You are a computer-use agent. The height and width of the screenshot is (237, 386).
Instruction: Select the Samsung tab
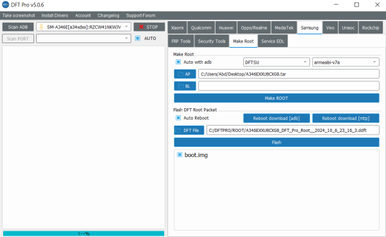point(309,28)
